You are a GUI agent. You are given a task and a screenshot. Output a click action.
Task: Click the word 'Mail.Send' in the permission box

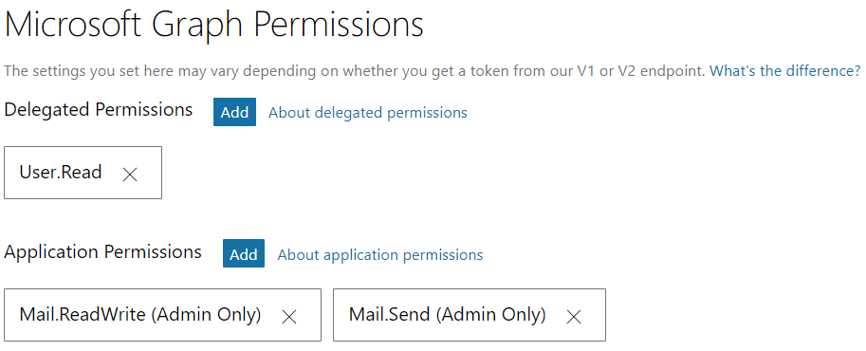tap(390, 315)
